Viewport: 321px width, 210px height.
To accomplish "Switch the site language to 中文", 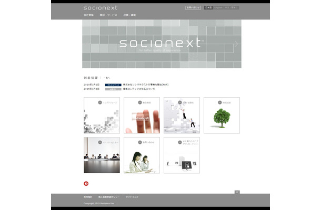I will (x=230, y=7).
